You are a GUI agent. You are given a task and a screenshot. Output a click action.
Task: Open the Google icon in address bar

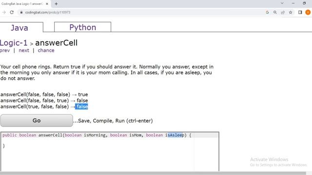tap(267, 12)
